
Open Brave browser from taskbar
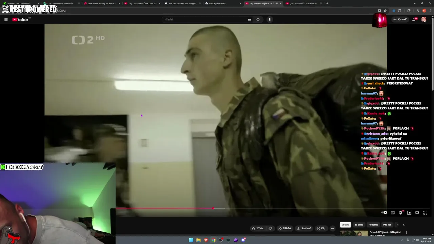click(x=206, y=240)
